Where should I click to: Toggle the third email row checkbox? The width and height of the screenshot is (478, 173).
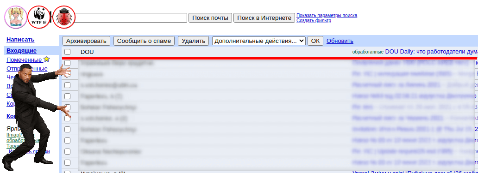coord(67,74)
